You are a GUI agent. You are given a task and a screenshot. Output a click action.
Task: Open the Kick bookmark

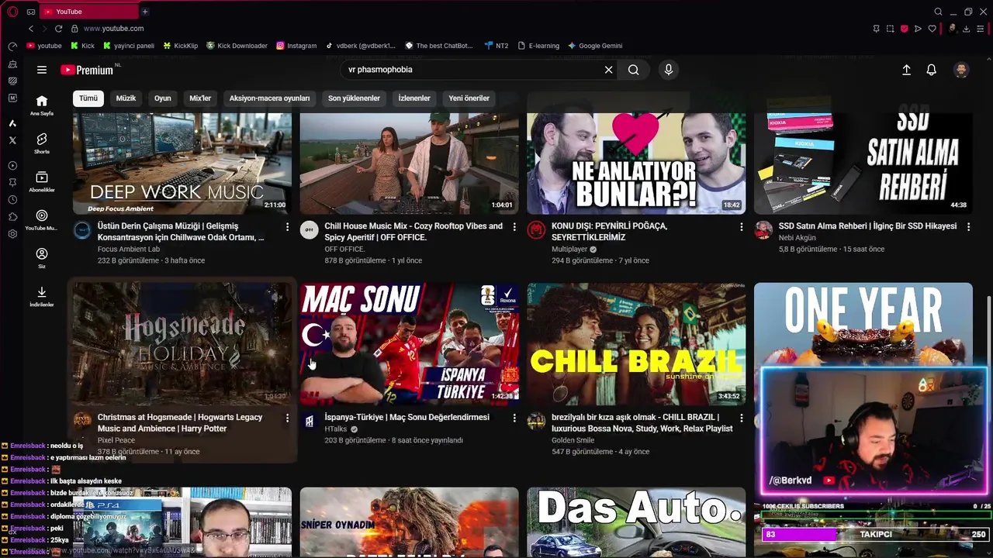pyautogui.click(x=82, y=46)
